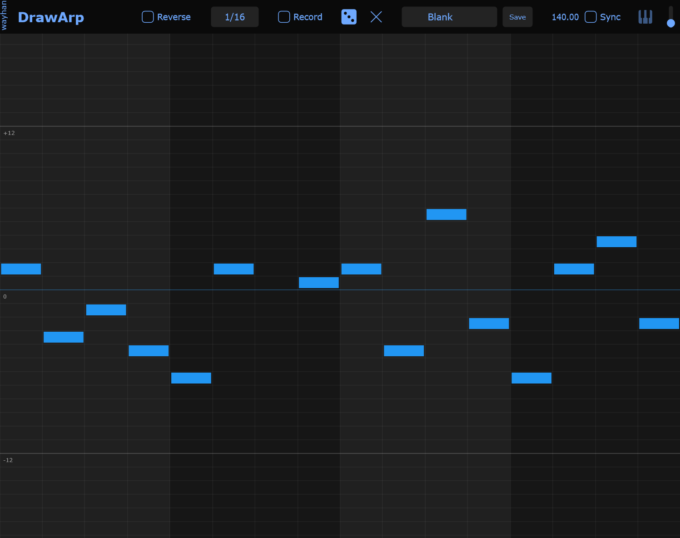Click the 140.00 tempo field
The height and width of the screenshot is (538, 680).
(565, 17)
